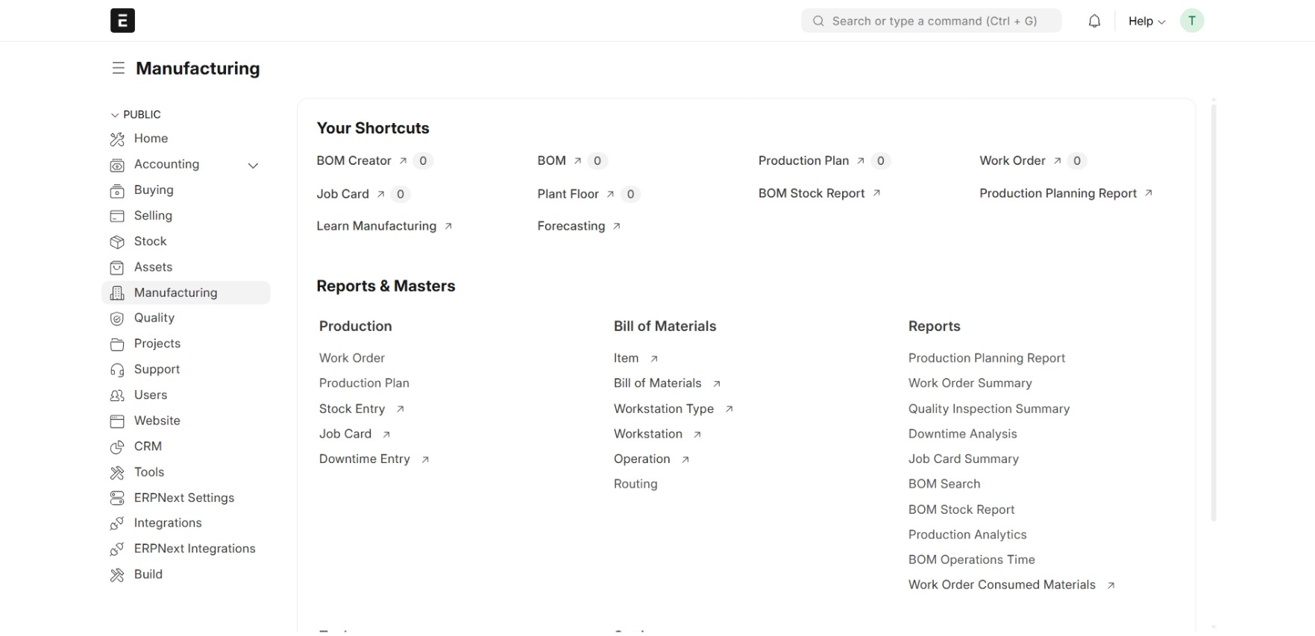Click the page vertical scrollbar

click(1214, 313)
